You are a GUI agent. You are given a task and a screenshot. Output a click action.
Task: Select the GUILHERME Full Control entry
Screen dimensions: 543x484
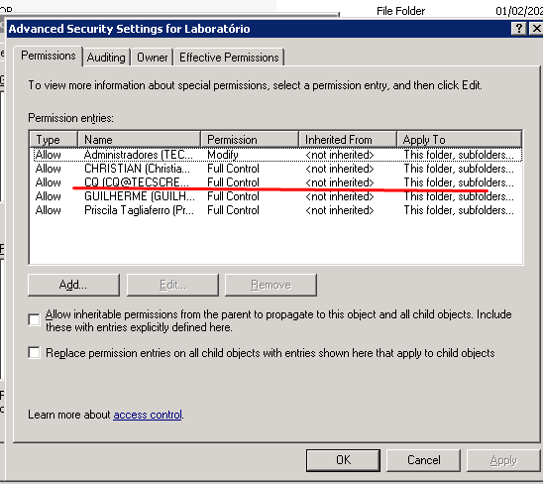pos(275,196)
